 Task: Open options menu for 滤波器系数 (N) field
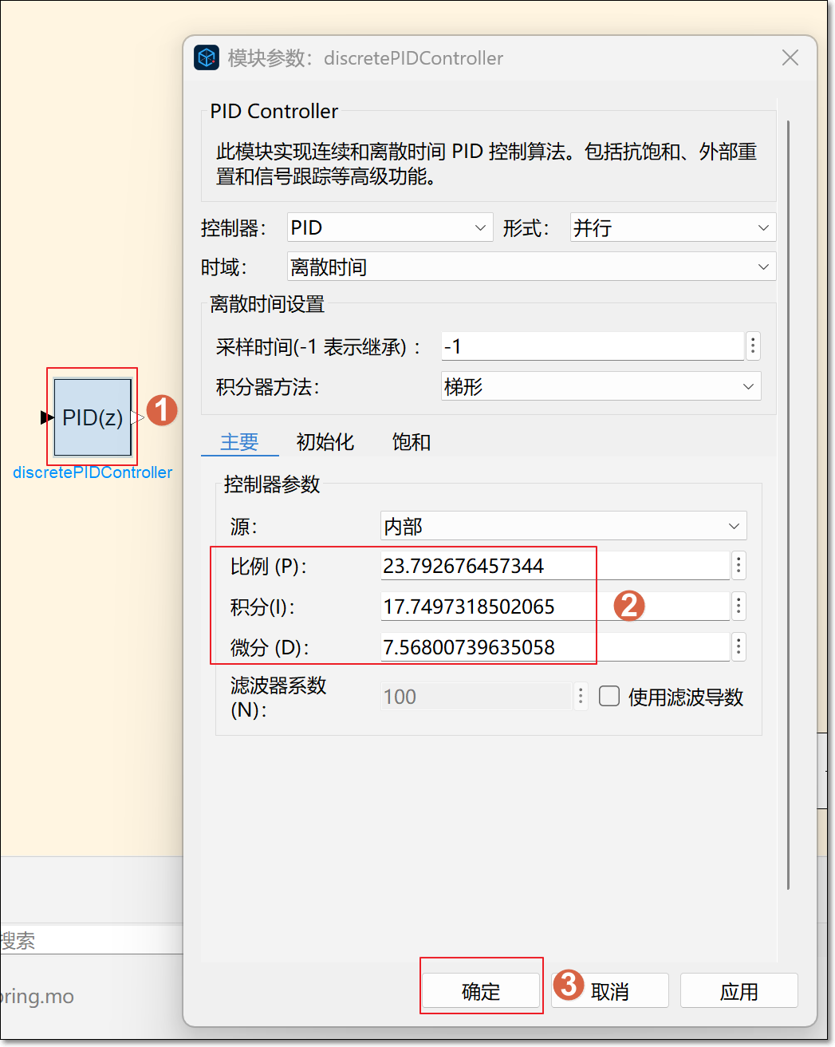pos(581,697)
